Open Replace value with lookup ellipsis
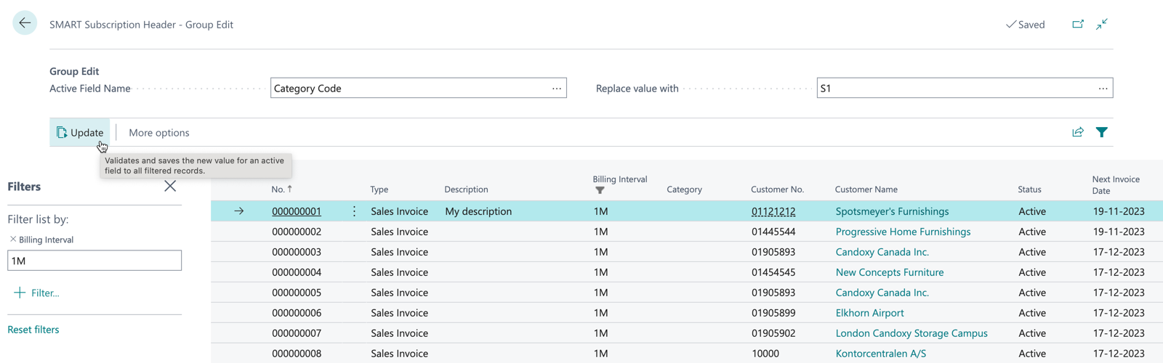The height and width of the screenshot is (363, 1163). click(1103, 89)
